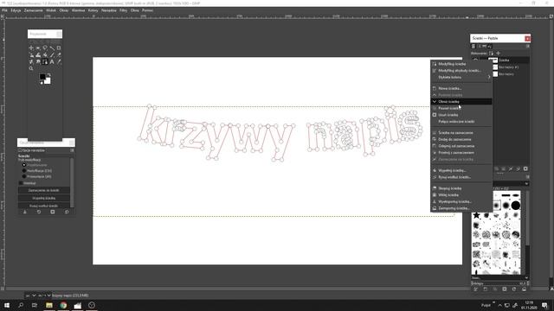Screen dimensions: 554x311
Task: Delete brush icon below brushes grid
Action: pos(505,289)
